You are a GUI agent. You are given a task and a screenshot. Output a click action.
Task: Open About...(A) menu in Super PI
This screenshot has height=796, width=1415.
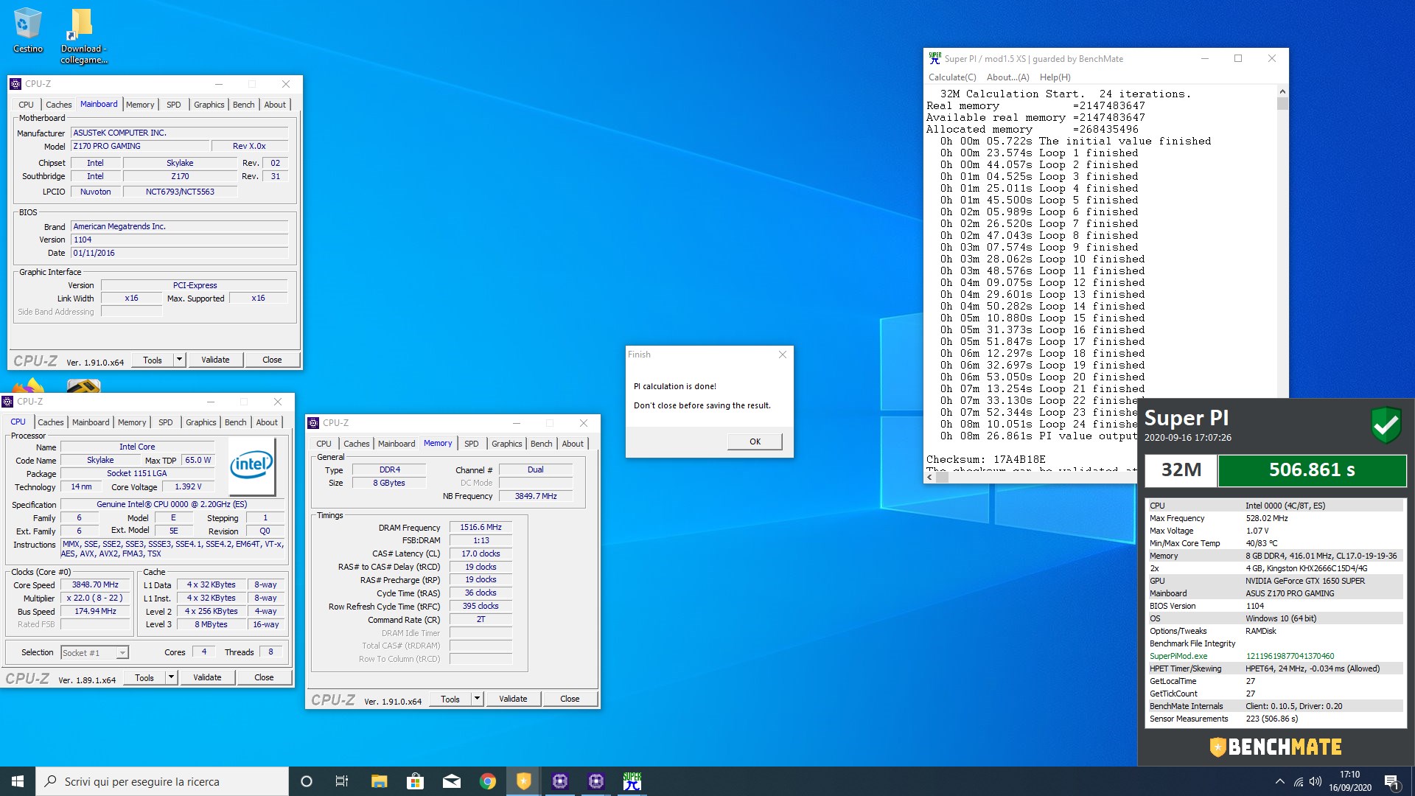pos(1007,77)
